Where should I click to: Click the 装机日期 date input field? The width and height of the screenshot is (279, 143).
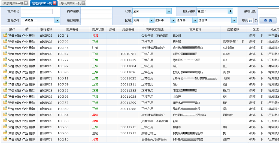[x=268, y=11]
